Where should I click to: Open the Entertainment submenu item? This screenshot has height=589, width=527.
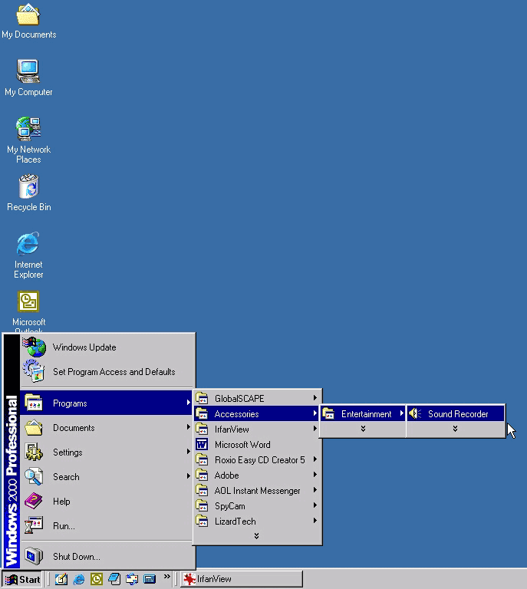click(363, 413)
